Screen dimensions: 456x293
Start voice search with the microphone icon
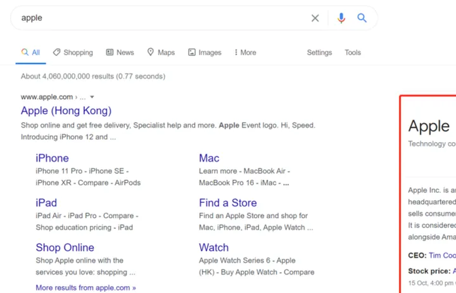[341, 18]
